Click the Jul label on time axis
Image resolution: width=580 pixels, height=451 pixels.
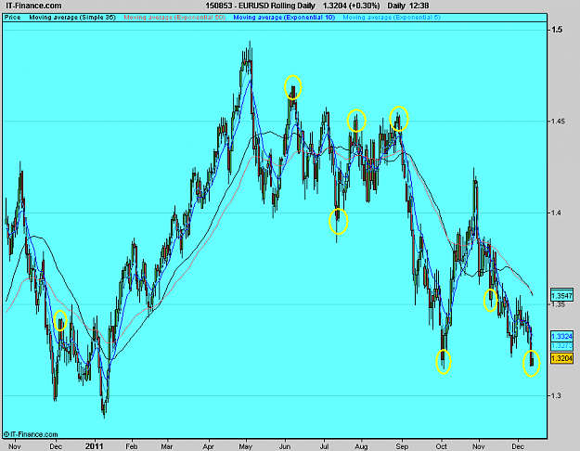tap(325, 446)
